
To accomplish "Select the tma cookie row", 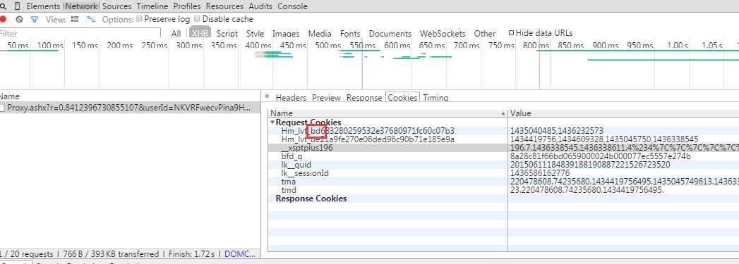I will (x=503, y=182).
